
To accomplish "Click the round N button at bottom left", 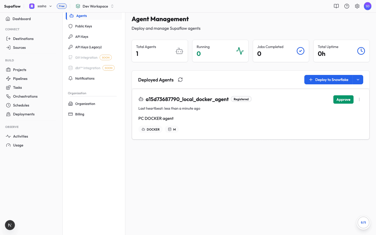I will coord(10,225).
